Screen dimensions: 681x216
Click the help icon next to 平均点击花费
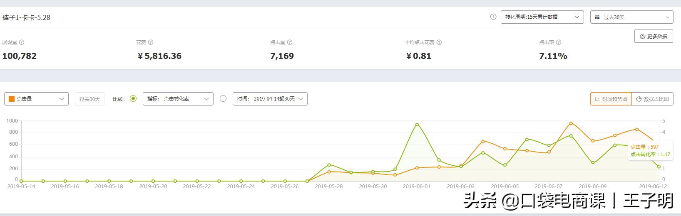pyautogui.click(x=439, y=42)
